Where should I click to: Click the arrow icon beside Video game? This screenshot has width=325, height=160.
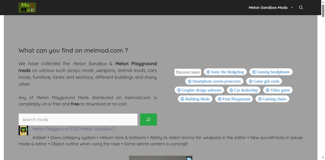pyautogui.click(x=268, y=90)
